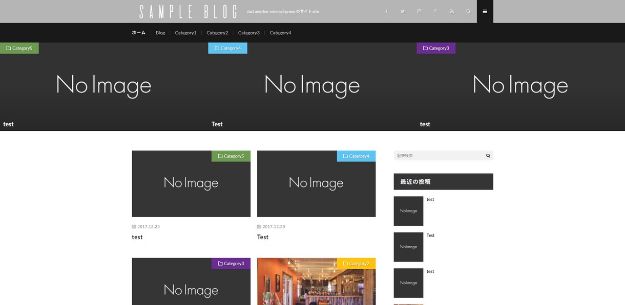Open the Facebook icon in the header
This screenshot has width=625, height=305.
pyautogui.click(x=386, y=11)
